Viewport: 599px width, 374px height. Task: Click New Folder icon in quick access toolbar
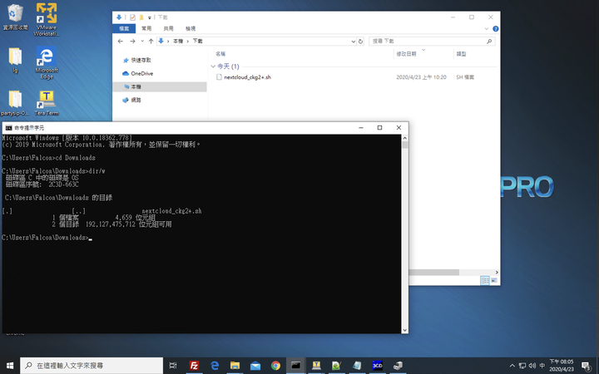141,17
